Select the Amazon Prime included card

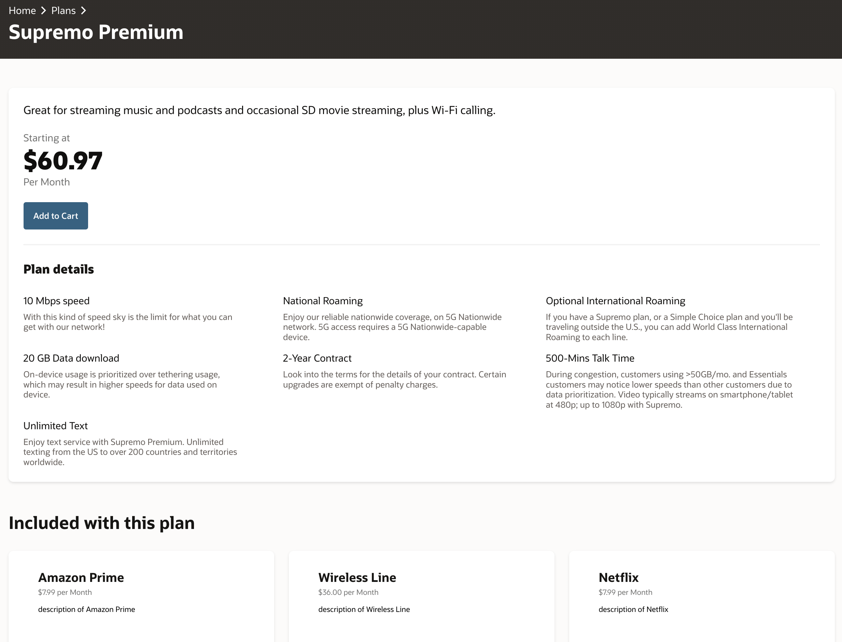[141, 594]
